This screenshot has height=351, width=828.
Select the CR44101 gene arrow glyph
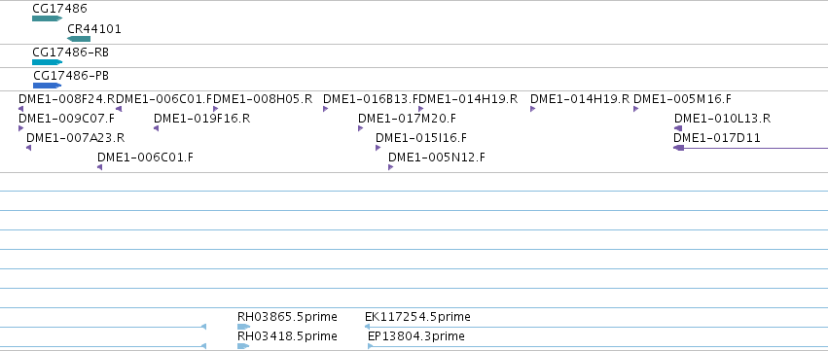point(79,39)
